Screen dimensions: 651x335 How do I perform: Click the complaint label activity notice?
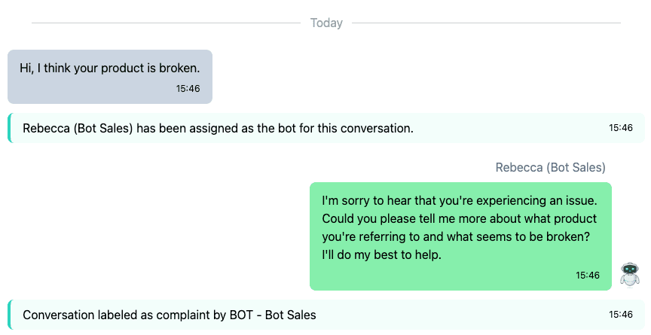(326, 315)
